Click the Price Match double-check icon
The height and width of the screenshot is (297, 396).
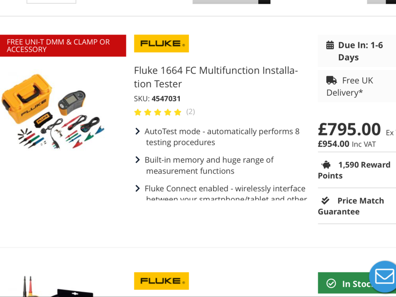325,200
